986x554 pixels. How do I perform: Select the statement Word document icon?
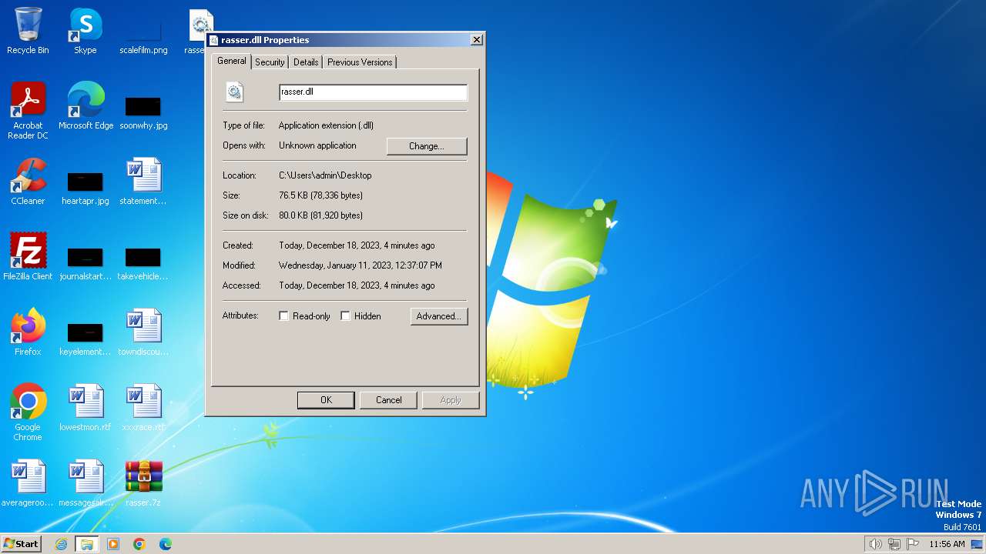143,182
